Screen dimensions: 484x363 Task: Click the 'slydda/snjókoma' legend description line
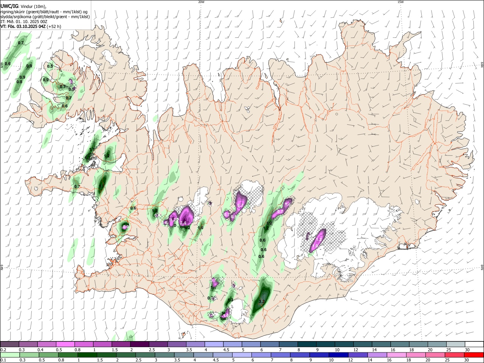[x=45, y=17]
